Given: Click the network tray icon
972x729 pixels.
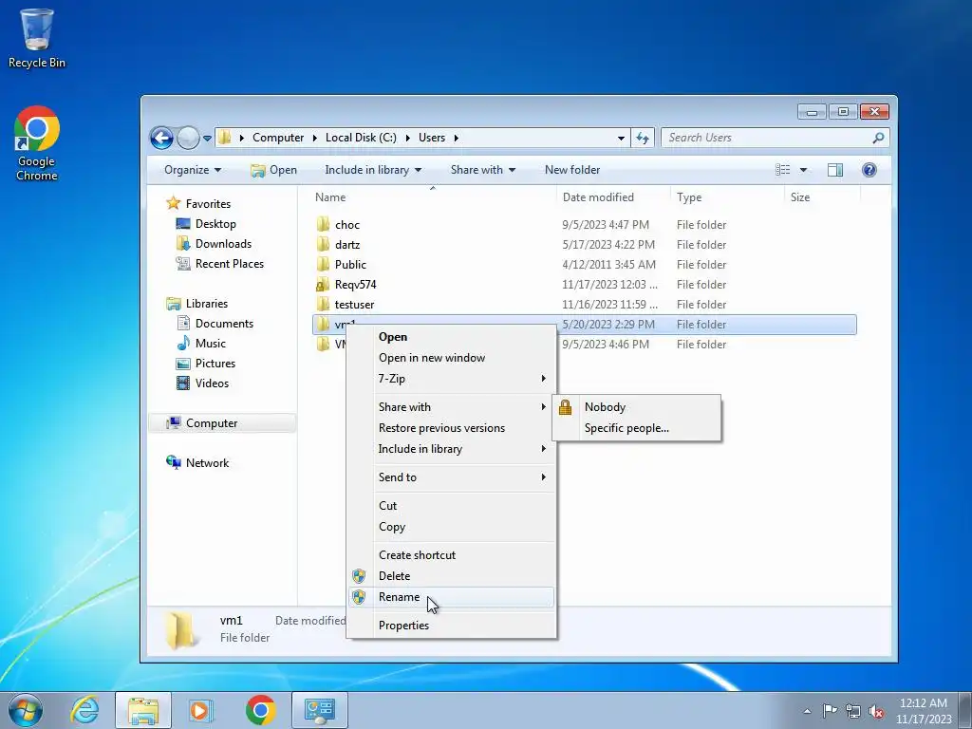Looking at the screenshot, I should pyautogui.click(x=853, y=711).
